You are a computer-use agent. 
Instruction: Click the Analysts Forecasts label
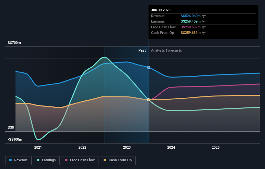pos(167,50)
